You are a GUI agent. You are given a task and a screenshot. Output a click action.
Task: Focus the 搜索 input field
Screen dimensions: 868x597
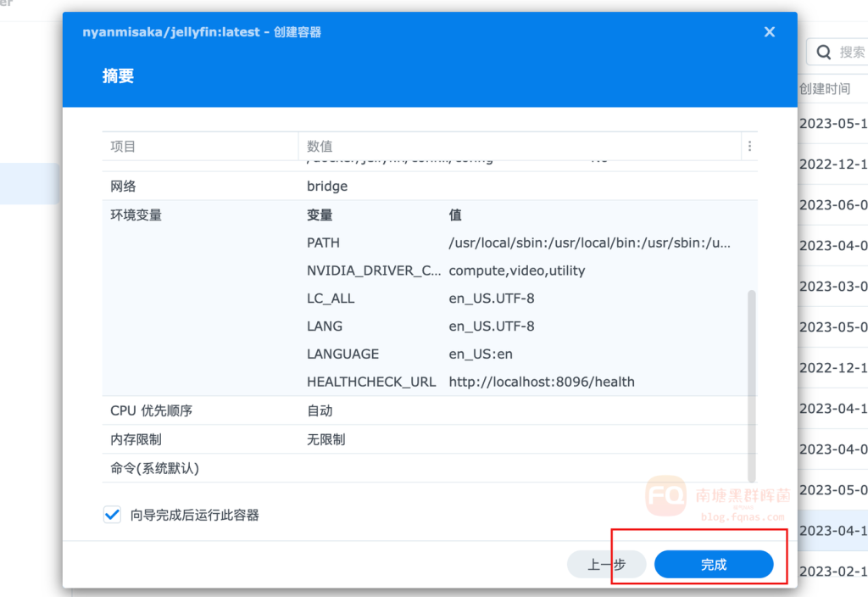click(x=851, y=53)
